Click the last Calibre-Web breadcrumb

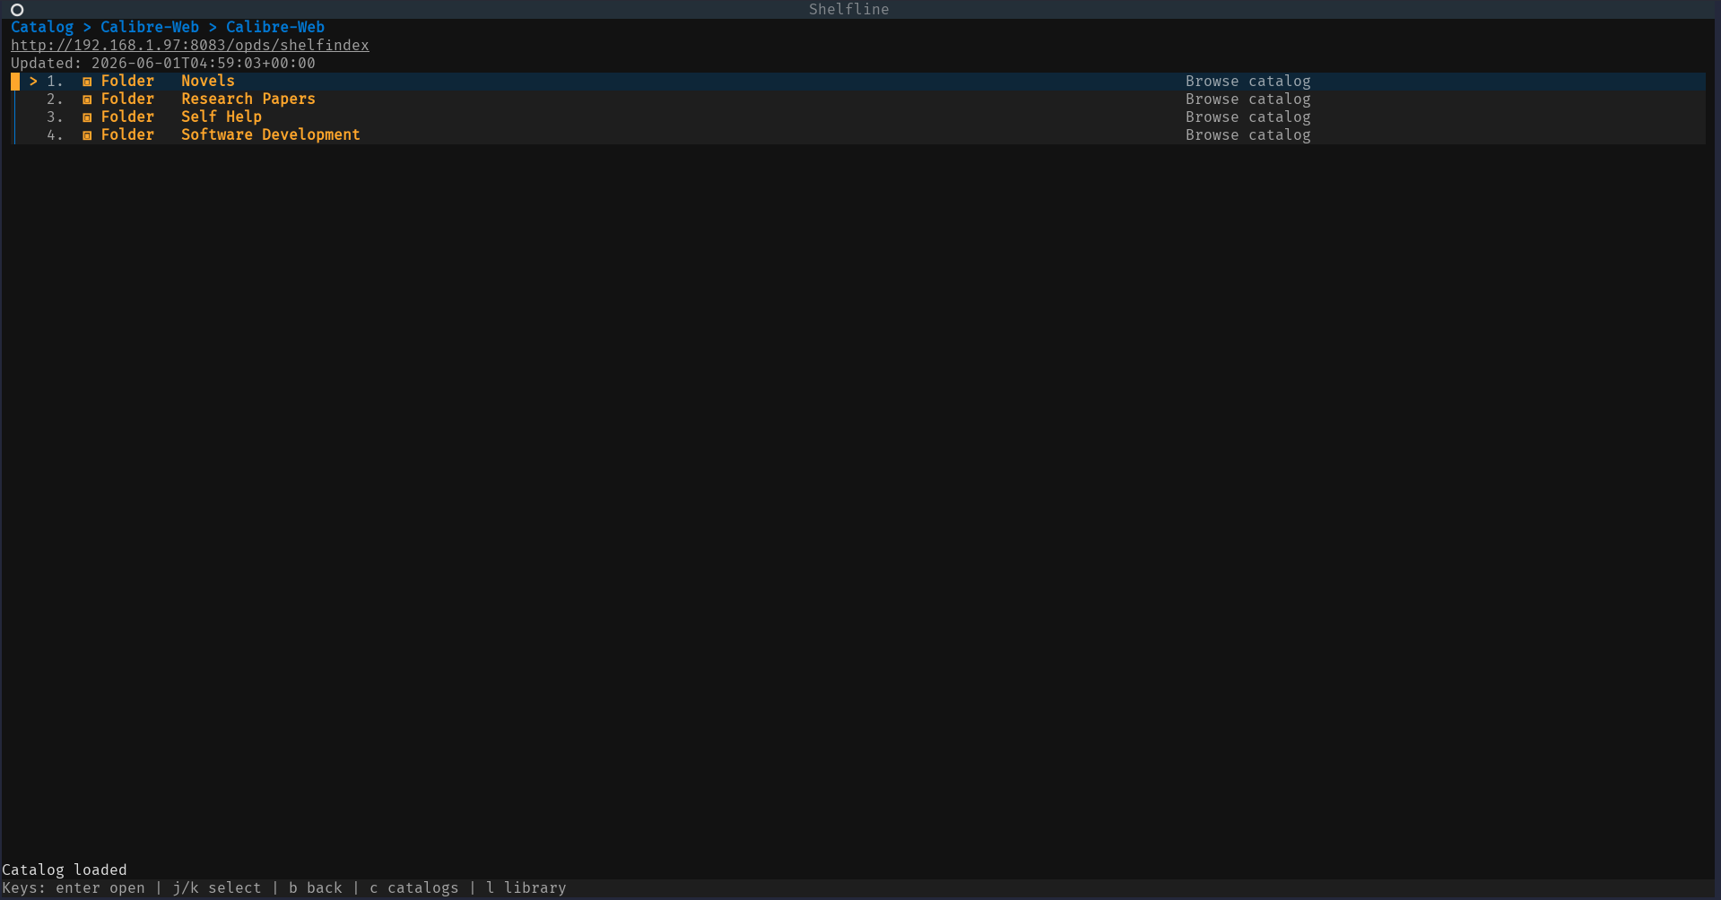275,27
